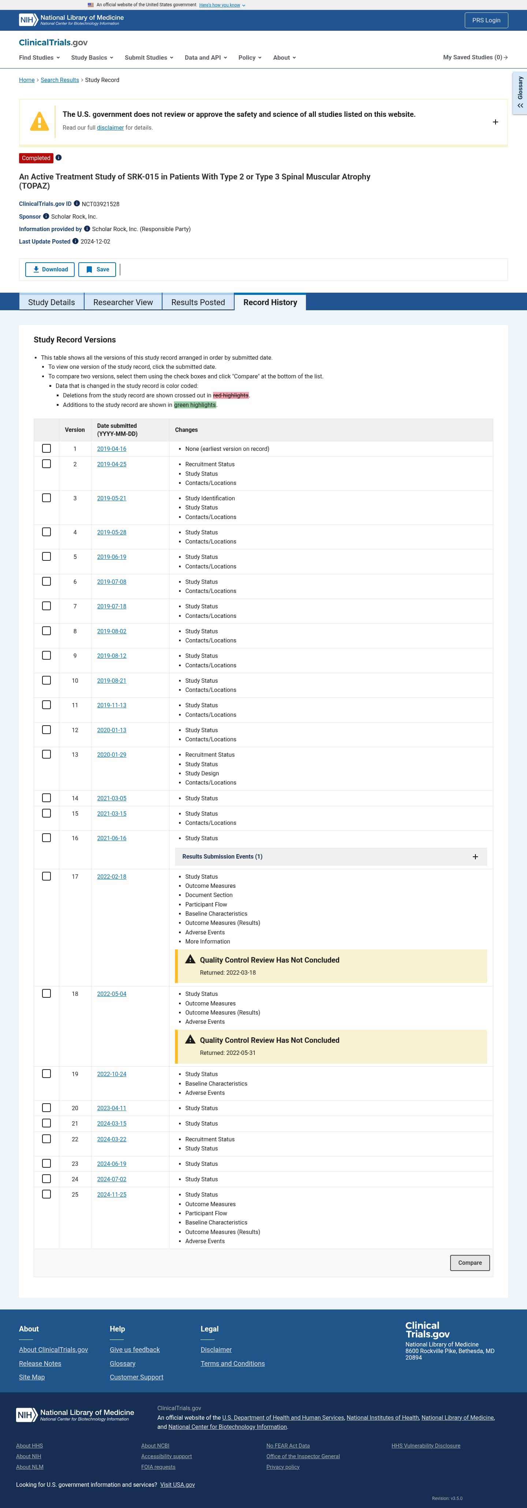Open FOIA requests footer link

tap(158, 1467)
